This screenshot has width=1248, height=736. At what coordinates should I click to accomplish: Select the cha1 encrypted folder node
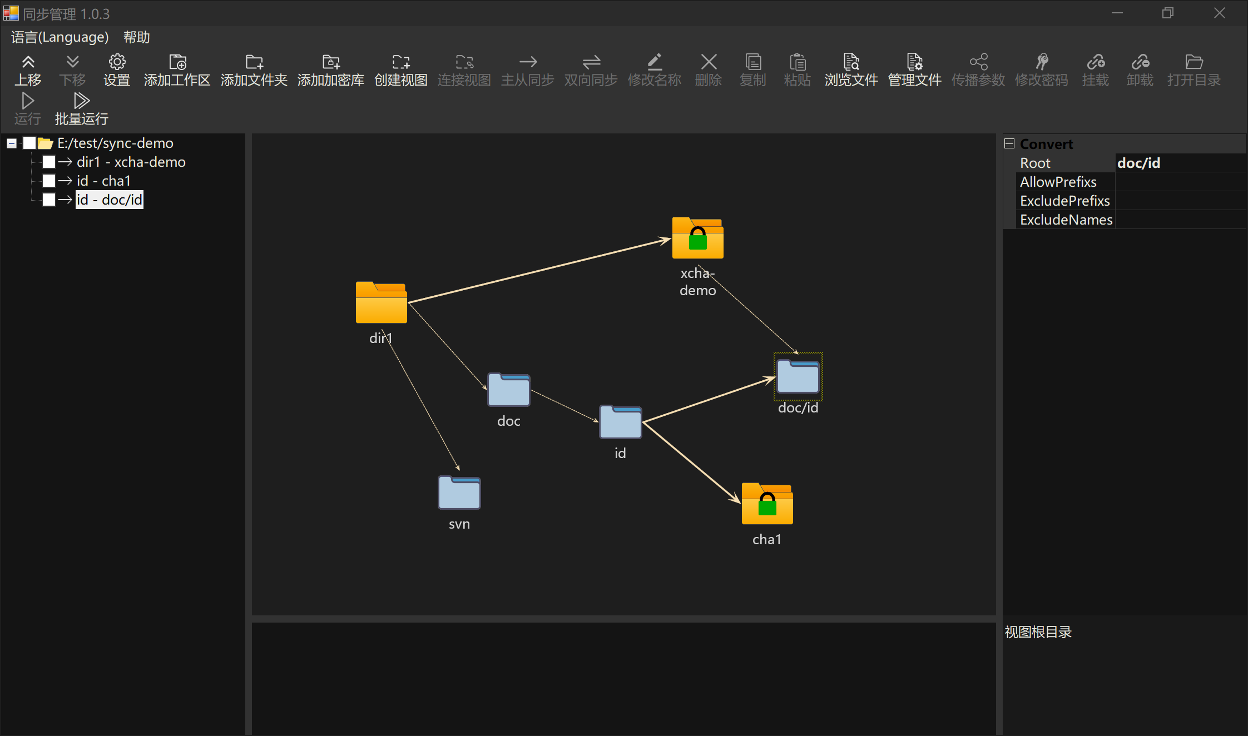tap(767, 504)
